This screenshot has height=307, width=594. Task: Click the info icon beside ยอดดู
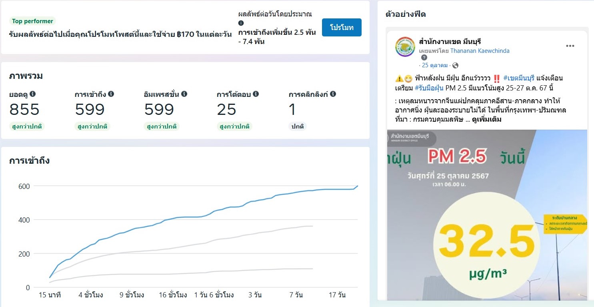33,94
